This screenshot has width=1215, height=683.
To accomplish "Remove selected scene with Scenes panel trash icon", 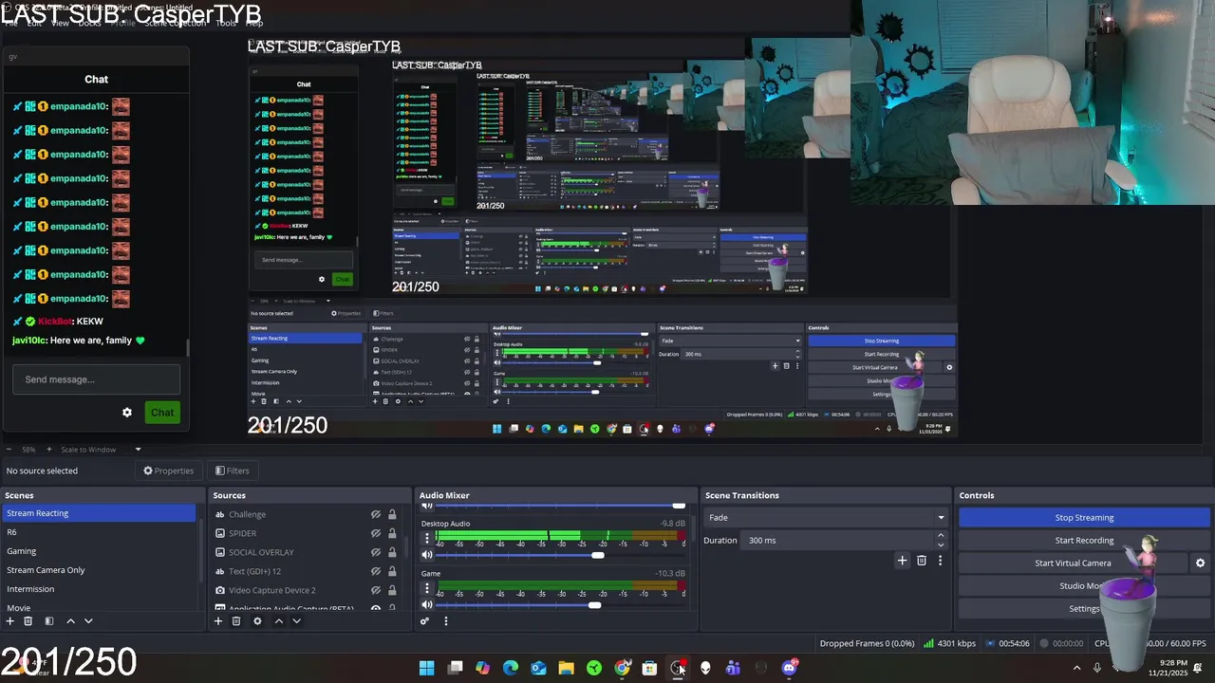I will click(x=28, y=621).
